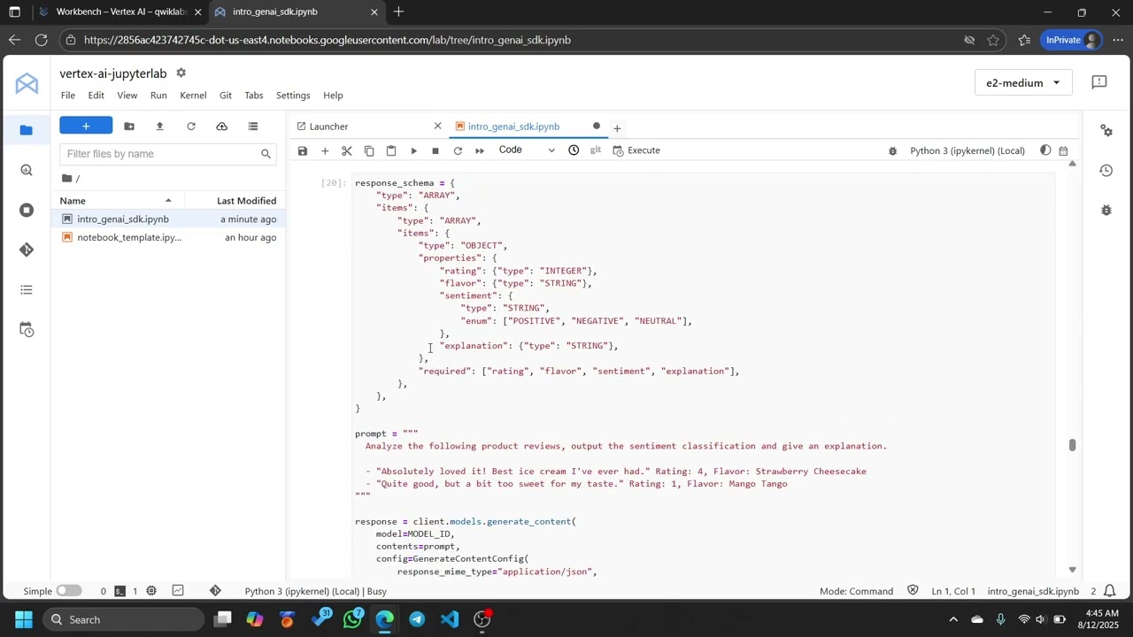Click the Python 3 (ipykernel) Busy status text
The width and height of the screenshot is (1133, 637).
tap(315, 591)
